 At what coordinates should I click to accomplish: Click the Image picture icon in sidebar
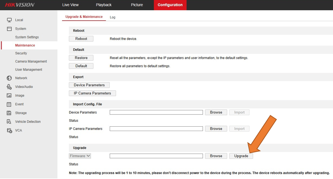point(9,96)
